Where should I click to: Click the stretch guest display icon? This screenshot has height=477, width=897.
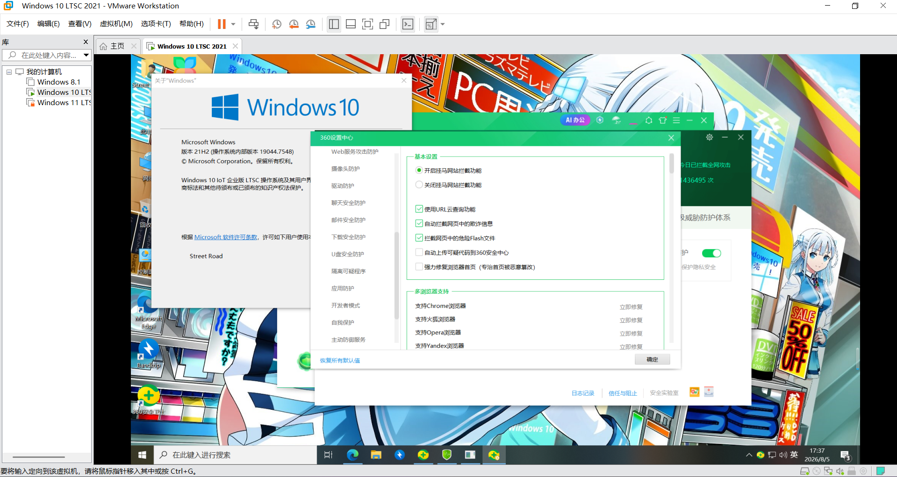point(431,24)
